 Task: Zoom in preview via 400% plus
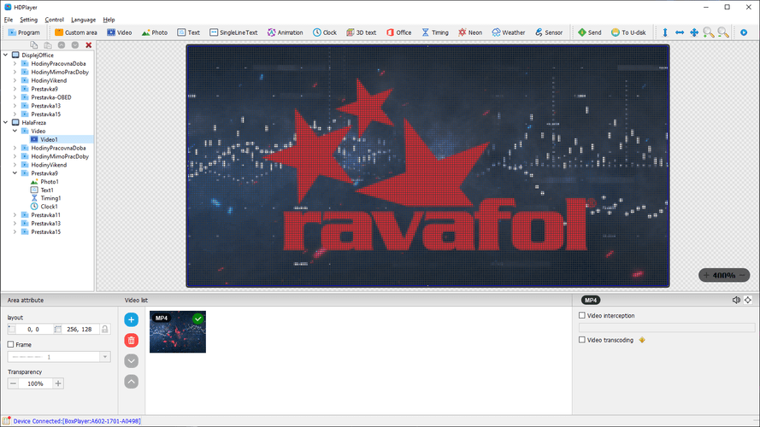(x=706, y=275)
